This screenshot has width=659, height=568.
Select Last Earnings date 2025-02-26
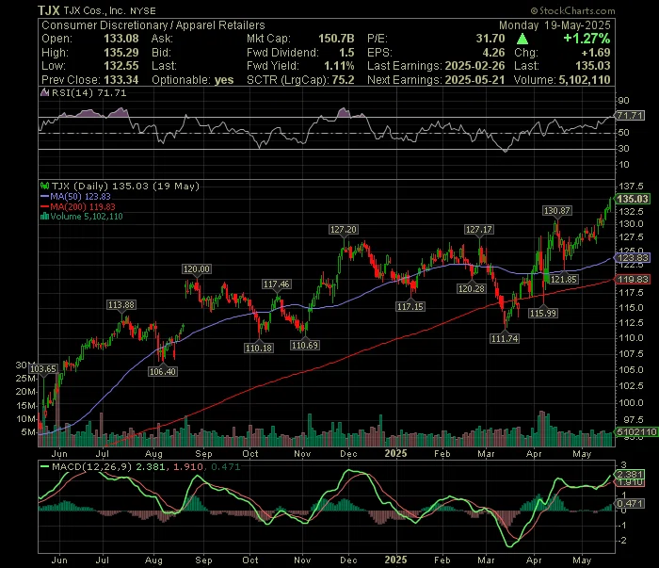click(474, 66)
